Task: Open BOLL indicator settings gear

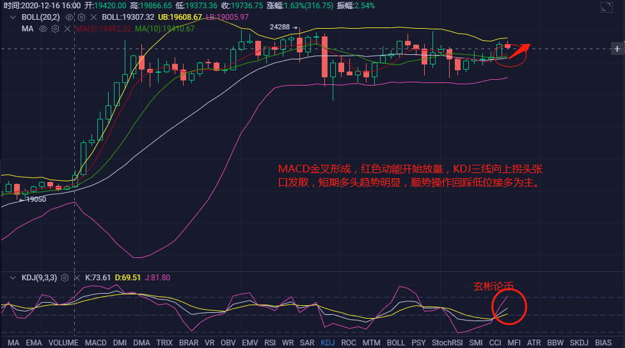Action: click(x=81, y=17)
